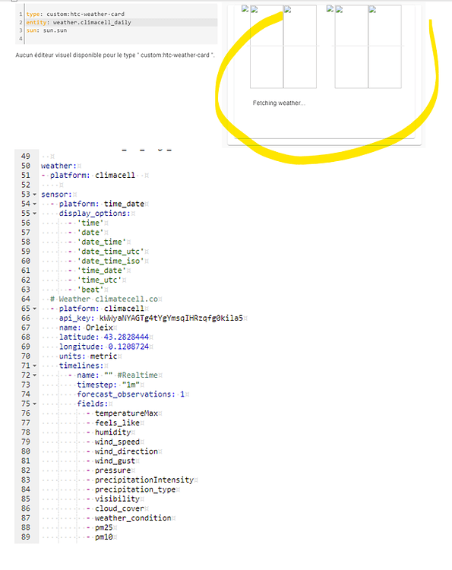
Task: Click the 'precipitation_type' field
Action: (x=135, y=489)
